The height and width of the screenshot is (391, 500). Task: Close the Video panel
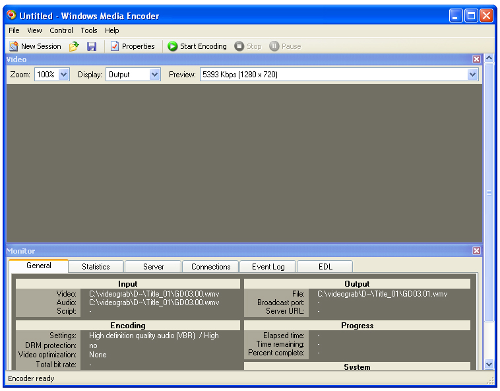click(476, 59)
